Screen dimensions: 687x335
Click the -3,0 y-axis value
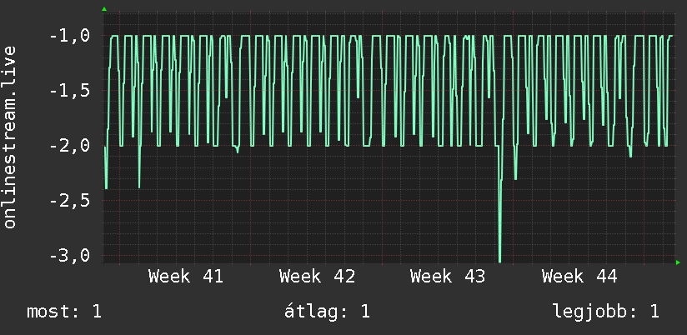(70, 255)
